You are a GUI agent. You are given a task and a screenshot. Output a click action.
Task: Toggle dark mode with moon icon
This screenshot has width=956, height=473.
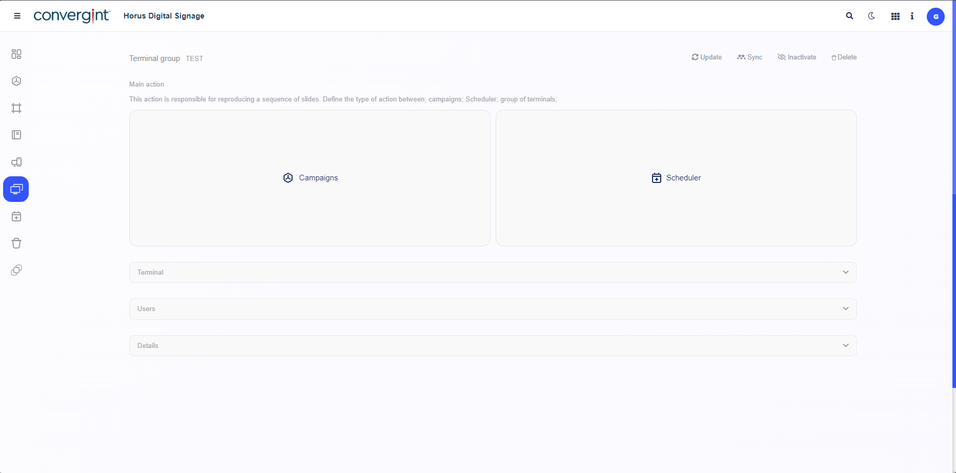pos(871,16)
